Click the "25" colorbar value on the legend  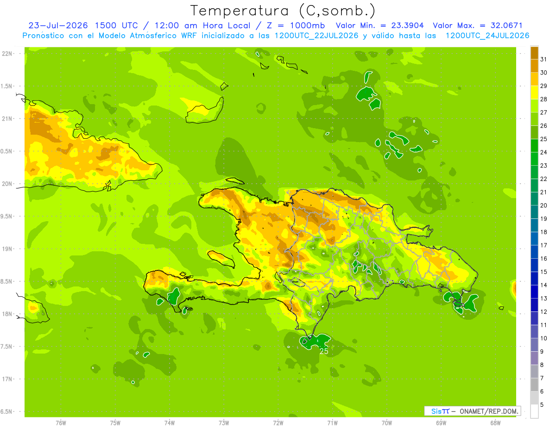click(x=544, y=139)
